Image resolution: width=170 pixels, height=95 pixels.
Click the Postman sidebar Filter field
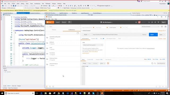(63, 26)
